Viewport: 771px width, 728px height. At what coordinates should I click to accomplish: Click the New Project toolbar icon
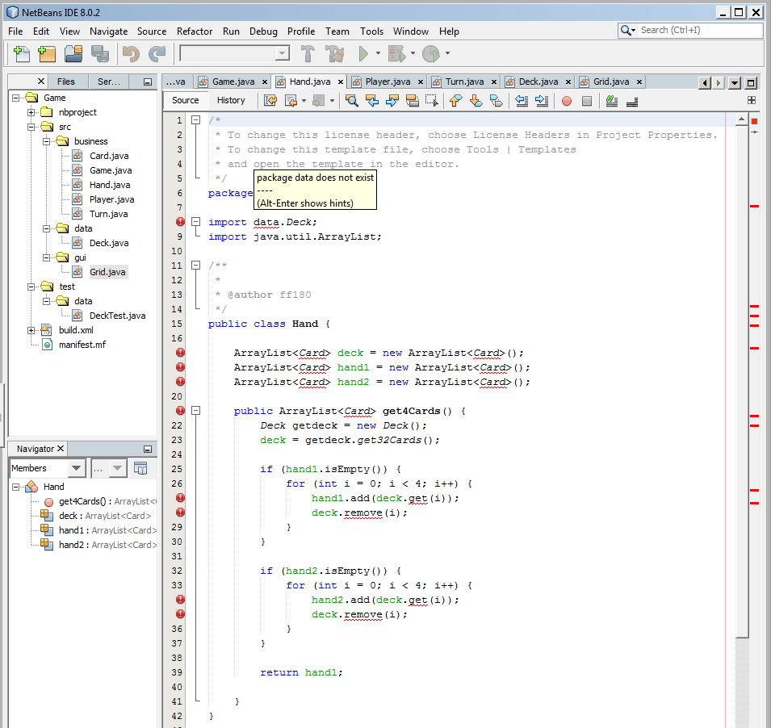[47, 54]
